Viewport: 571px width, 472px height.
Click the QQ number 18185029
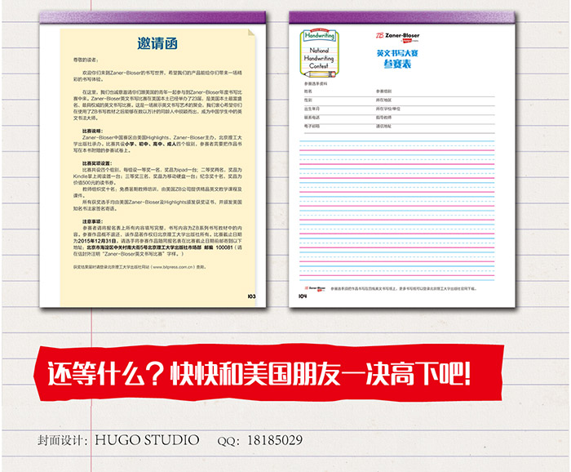point(272,440)
